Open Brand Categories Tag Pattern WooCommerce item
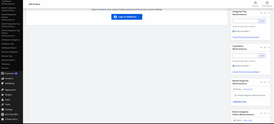This screenshot has width=274, height=124. click(10, 33)
